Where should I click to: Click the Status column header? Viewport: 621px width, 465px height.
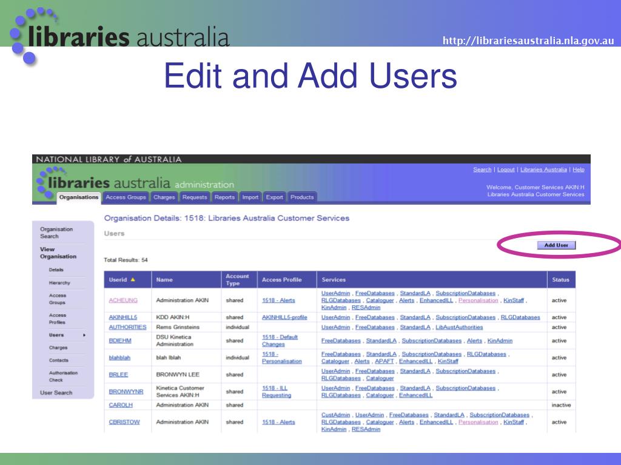(x=560, y=280)
